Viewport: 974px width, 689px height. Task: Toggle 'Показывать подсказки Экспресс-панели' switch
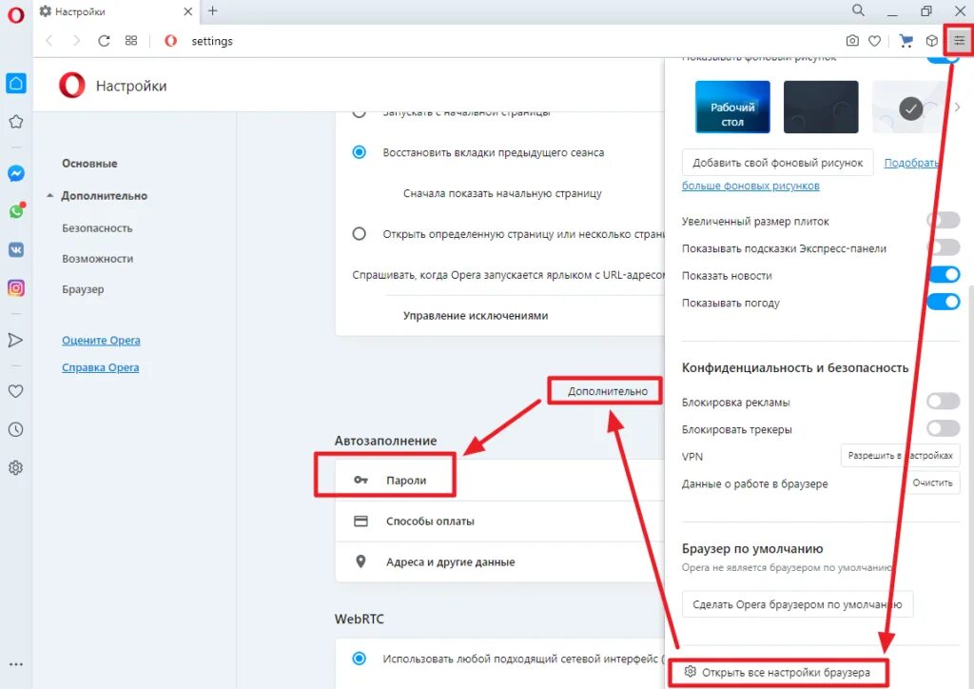pyautogui.click(x=943, y=247)
